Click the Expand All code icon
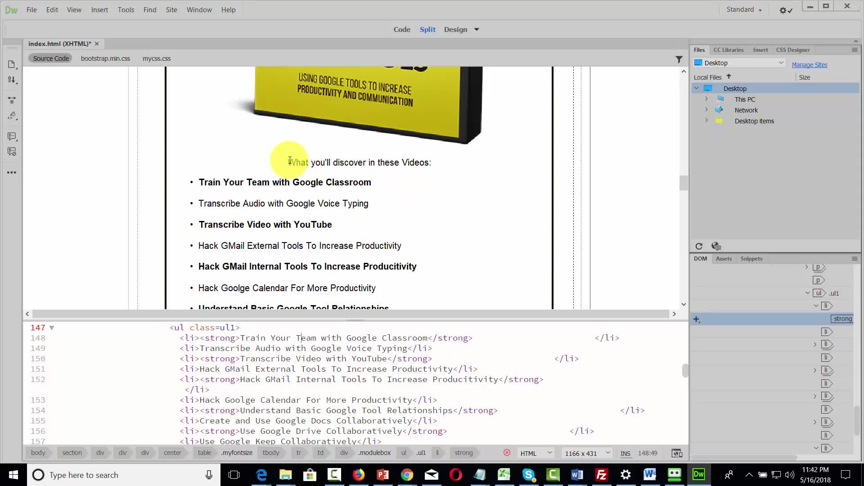This screenshot has height=486, width=864. [x=12, y=100]
